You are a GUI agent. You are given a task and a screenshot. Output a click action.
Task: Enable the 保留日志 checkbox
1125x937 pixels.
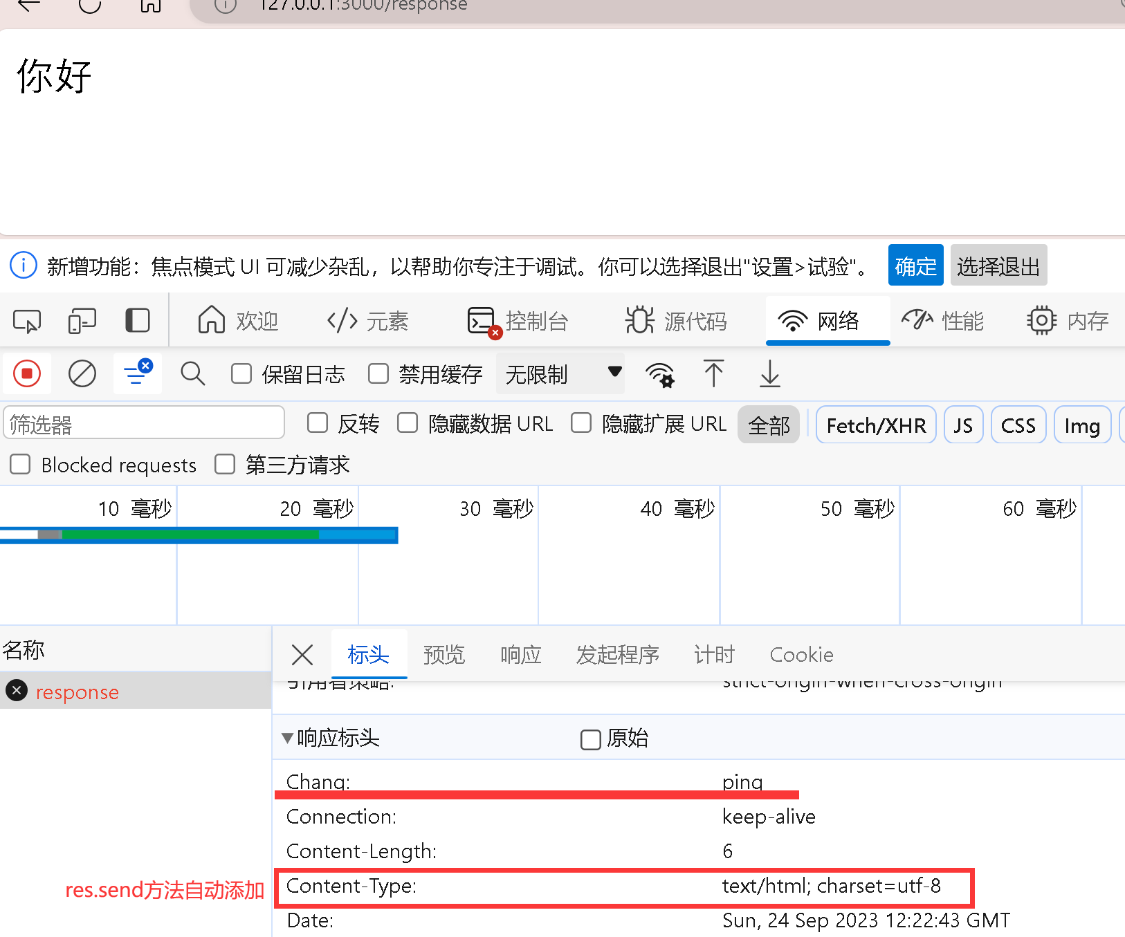[x=241, y=374]
